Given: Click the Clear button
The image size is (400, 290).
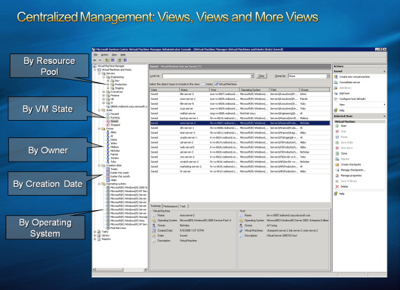Looking at the screenshot, I should [261, 76].
